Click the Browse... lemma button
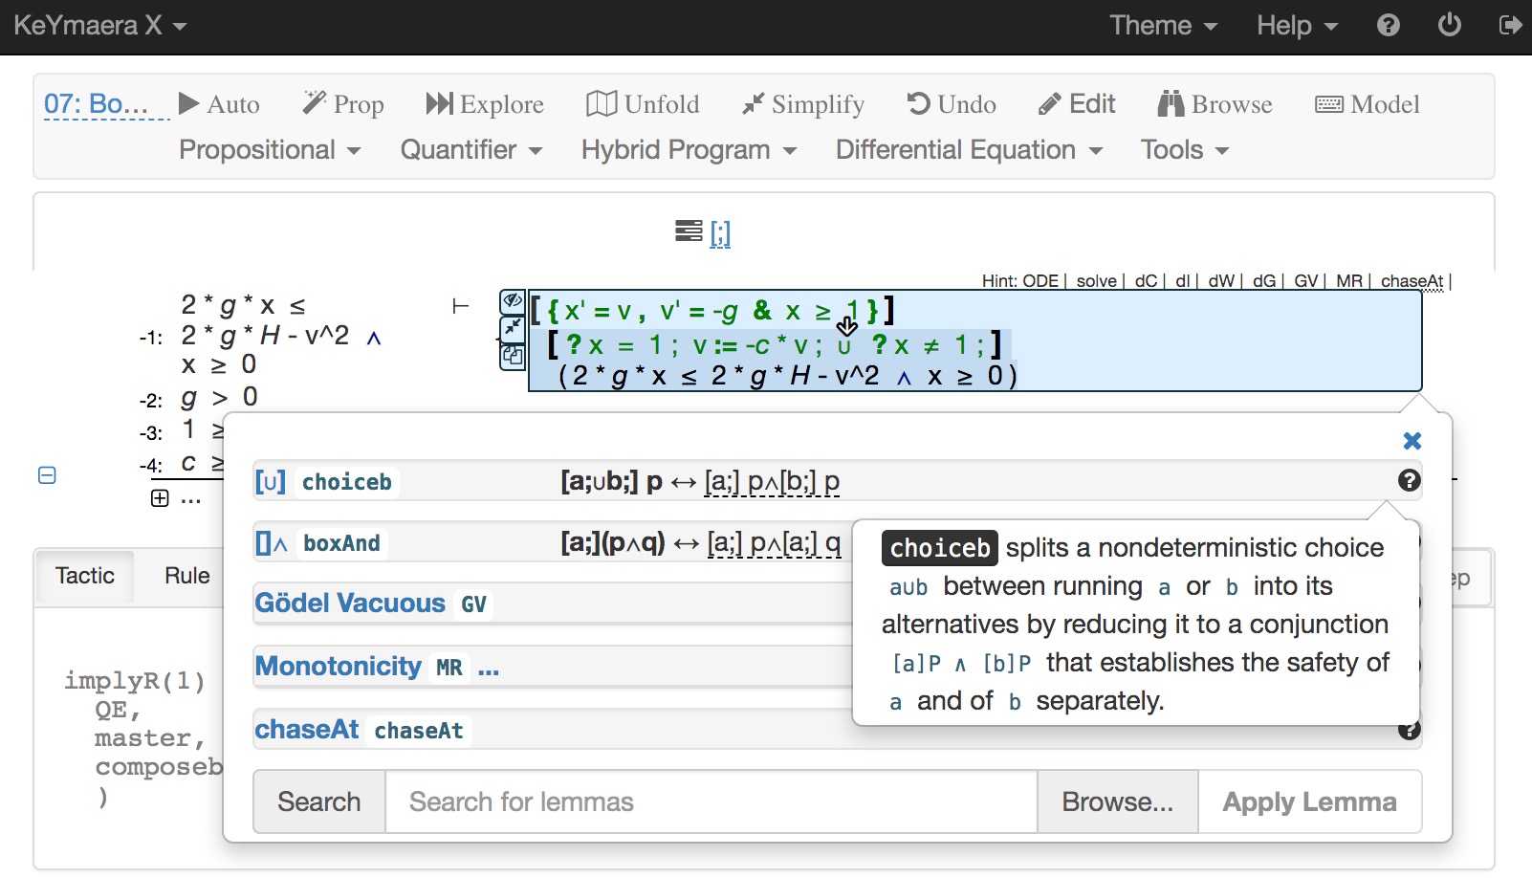The width and height of the screenshot is (1532, 878). pyautogui.click(x=1117, y=801)
